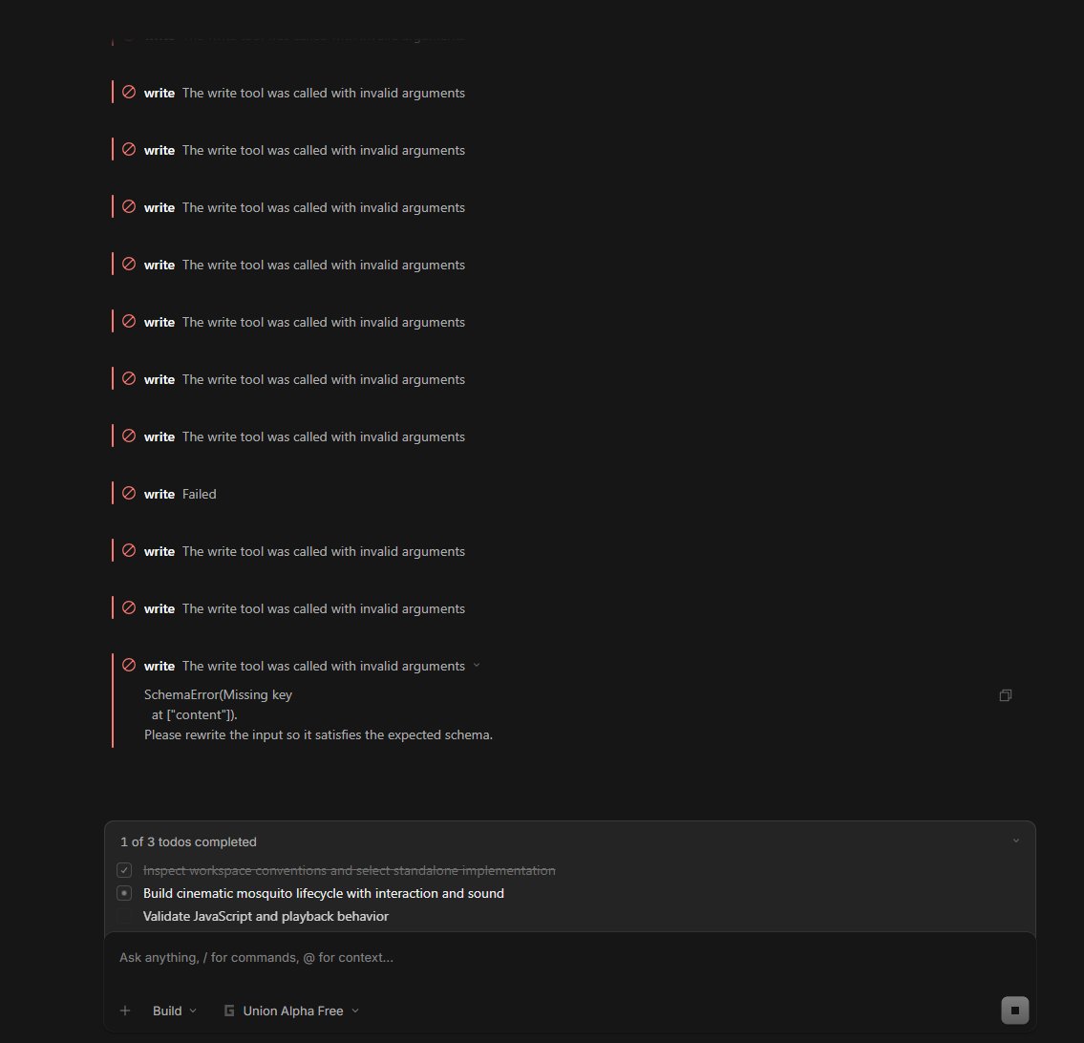1084x1043 pixels.
Task: Expand the write Failed entry
Action: (180, 494)
